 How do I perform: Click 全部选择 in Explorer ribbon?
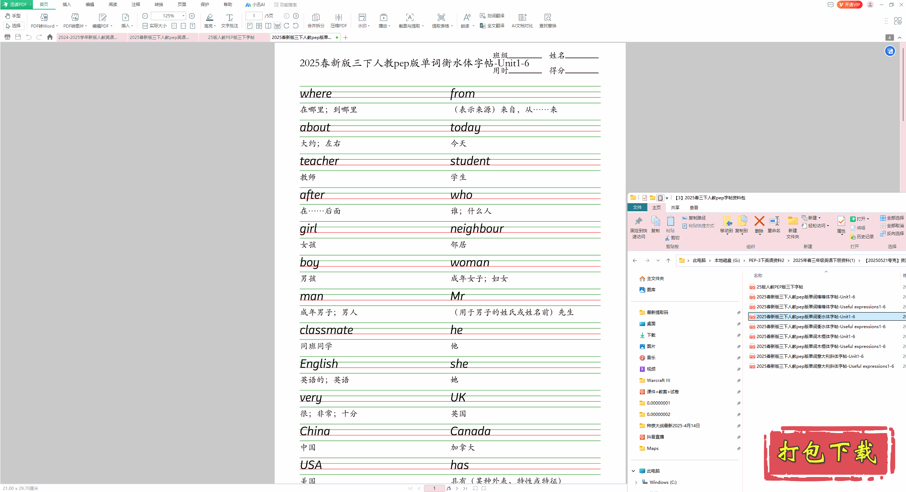[892, 218]
